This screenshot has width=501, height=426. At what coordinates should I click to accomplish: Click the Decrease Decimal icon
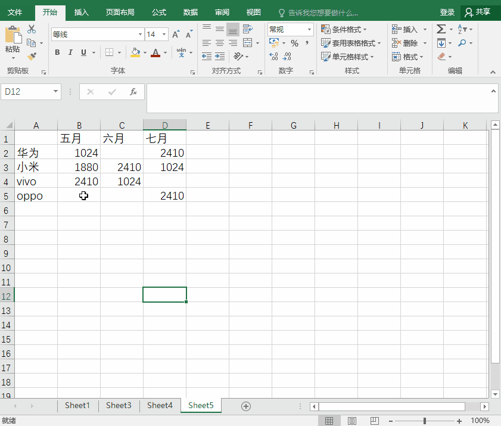pos(287,57)
